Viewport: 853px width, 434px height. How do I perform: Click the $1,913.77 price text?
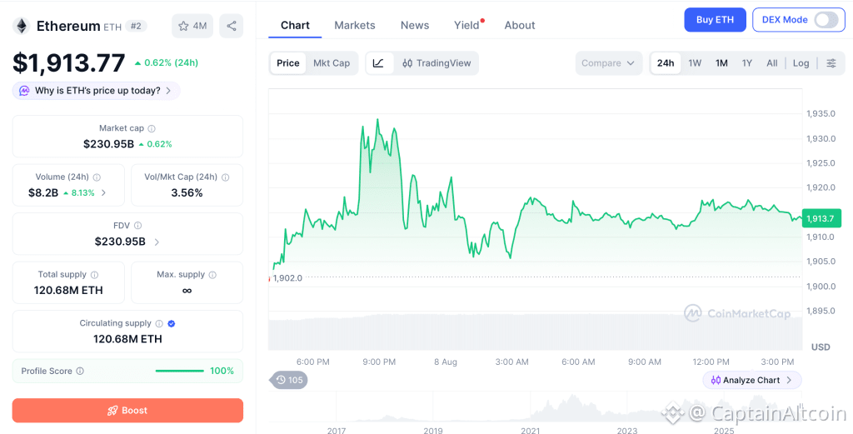click(x=69, y=63)
